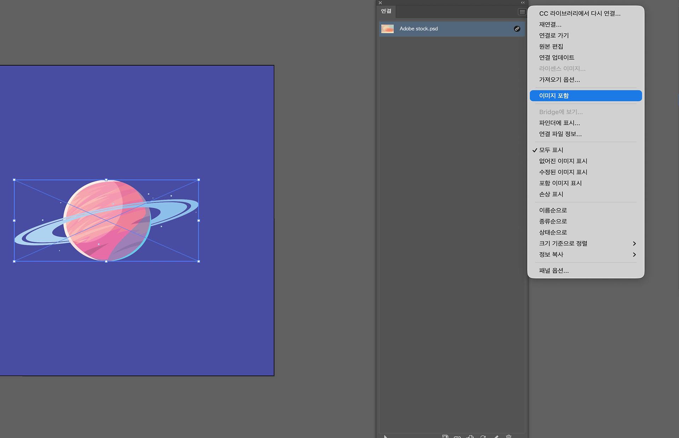The image size is (679, 438).
Task: Enable 포함 이미지 표시 filter
Action: [x=586, y=183]
